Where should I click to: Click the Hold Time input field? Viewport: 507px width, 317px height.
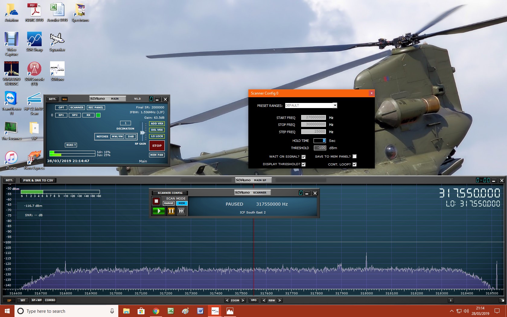pyautogui.click(x=320, y=141)
